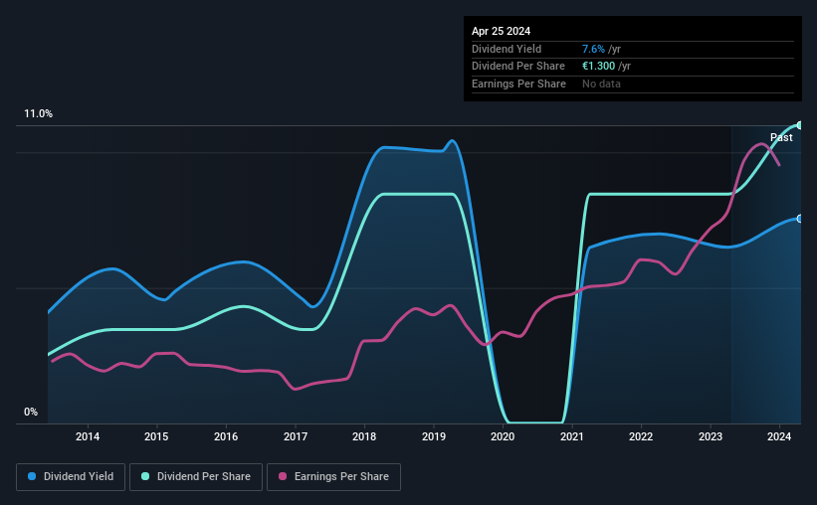This screenshot has height=505, width=817.
Task: Click the teal Dividend Per Share legend dot
Action: (145, 476)
